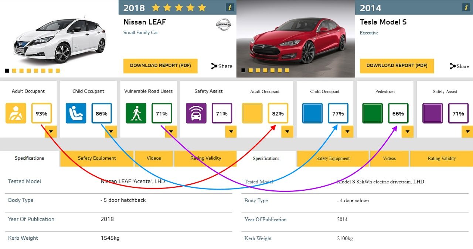Select the first black dot under the Tesla photo

click(243, 70)
